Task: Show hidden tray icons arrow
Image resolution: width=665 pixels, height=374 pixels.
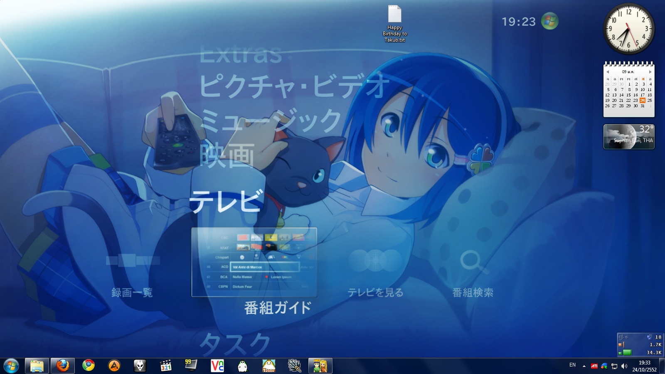Action: coord(584,366)
